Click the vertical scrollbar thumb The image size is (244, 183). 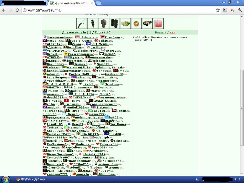coord(242,107)
